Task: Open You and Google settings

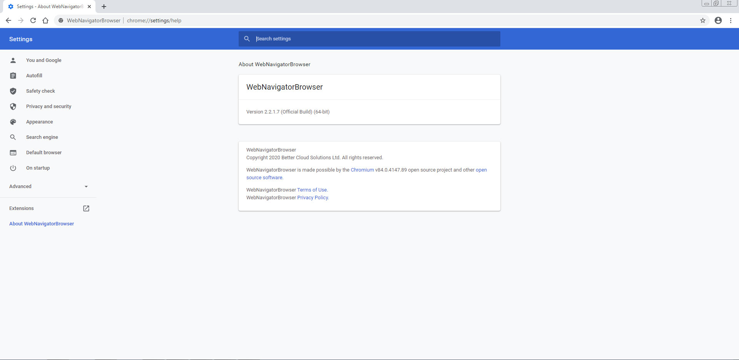Action: click(x=43, y=60)
